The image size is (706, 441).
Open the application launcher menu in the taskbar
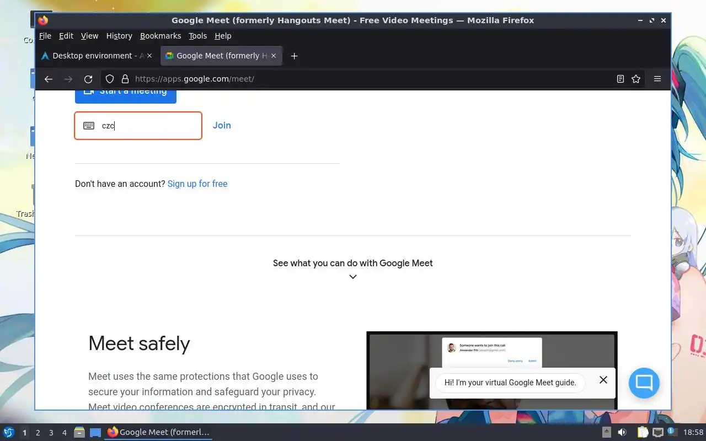pos(8,433)
